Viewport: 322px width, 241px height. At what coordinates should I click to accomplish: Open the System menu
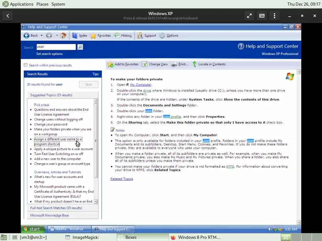pyautogui.click(x=58, y=4)
